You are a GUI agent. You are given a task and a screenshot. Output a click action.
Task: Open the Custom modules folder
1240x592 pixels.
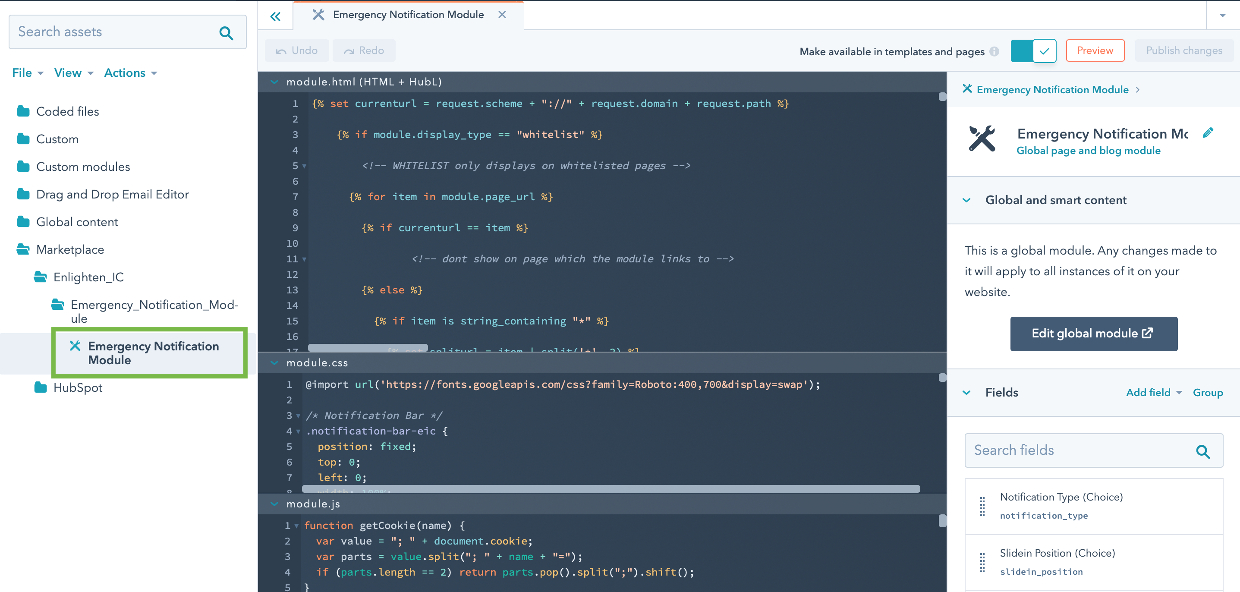(83, 167)
